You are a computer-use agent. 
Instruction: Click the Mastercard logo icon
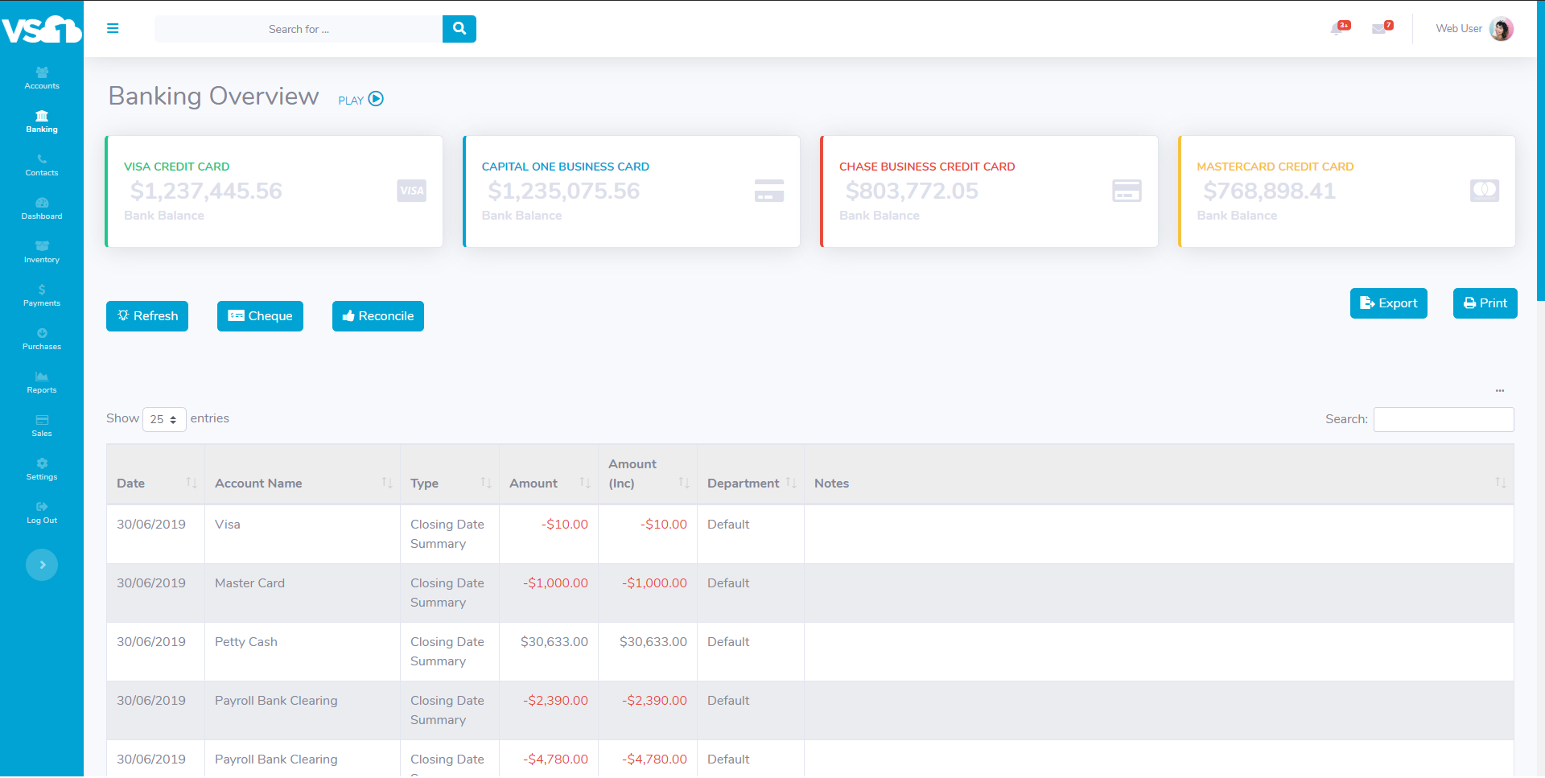click(x=1485, y=191)
